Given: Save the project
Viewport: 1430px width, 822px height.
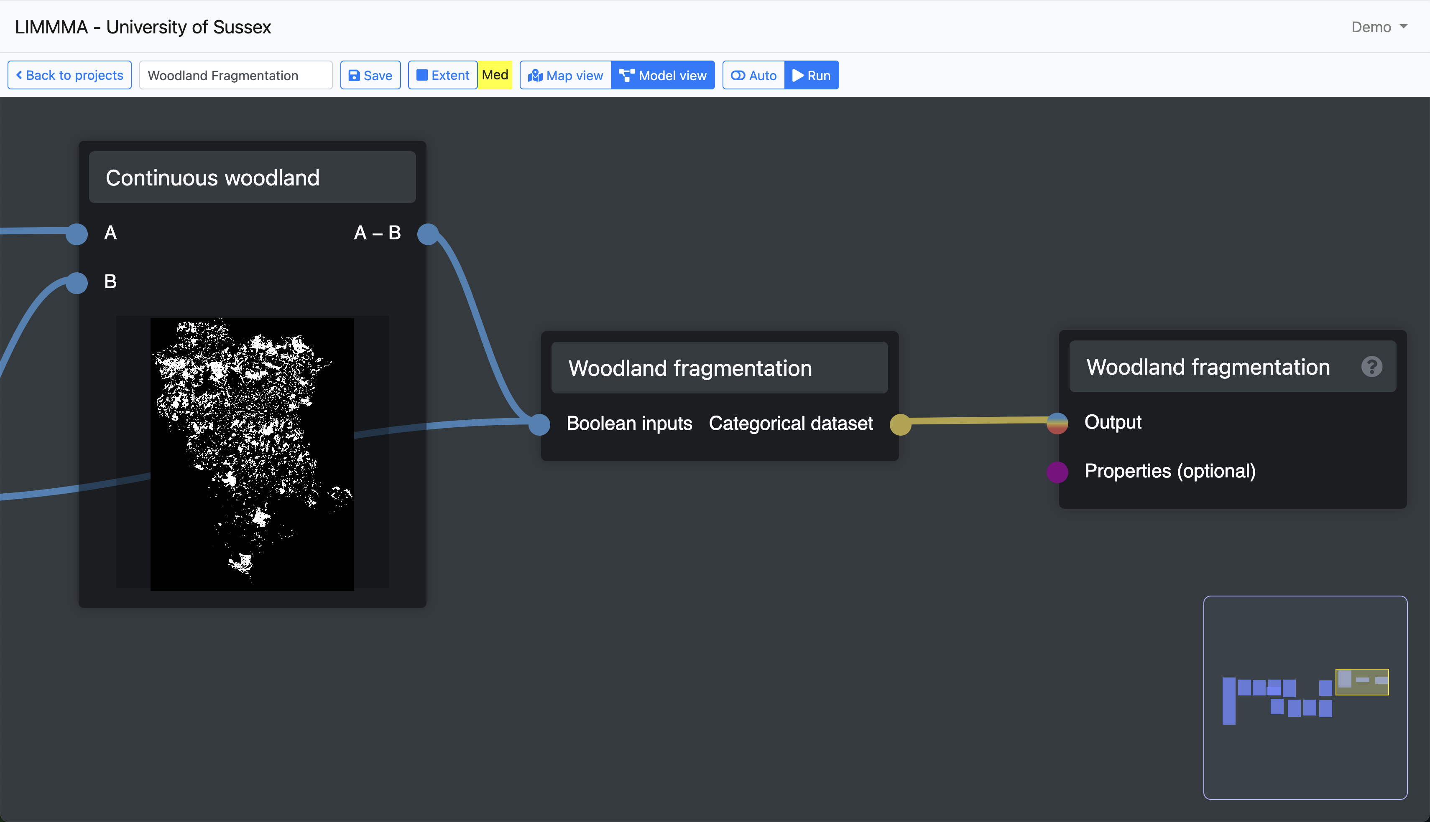Looking at the screenshot, I should click(x=370, y=75).
